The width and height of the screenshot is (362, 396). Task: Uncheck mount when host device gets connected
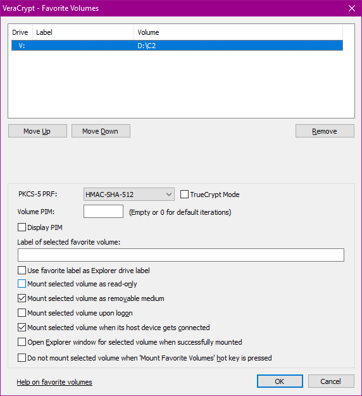point(22,328)
